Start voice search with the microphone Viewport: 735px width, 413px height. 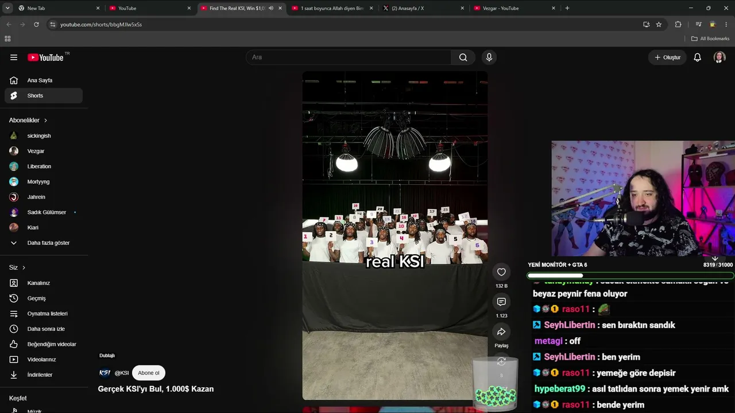[489, 57]
